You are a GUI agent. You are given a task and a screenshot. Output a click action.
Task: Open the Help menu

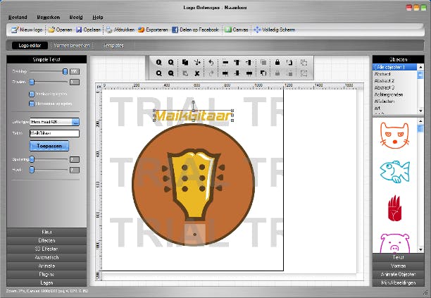coord(98,17)
